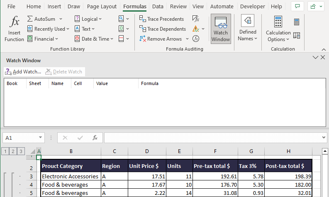Click the Select All corner triangle
329x197 pixels.
point(32,151)
